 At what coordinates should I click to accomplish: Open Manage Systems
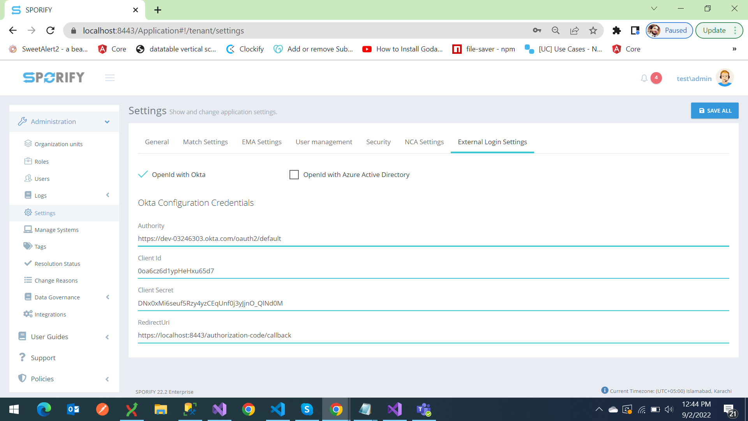pyautogui.click(x=56, y=230)
